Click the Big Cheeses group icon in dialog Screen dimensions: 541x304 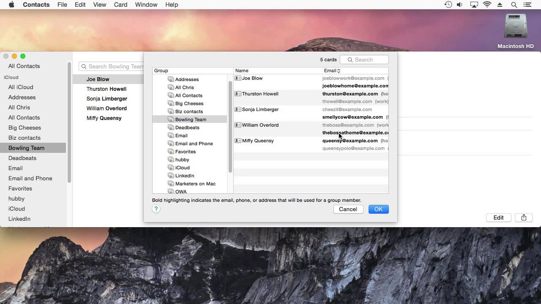pyautogui.click(x=171, y=103)
